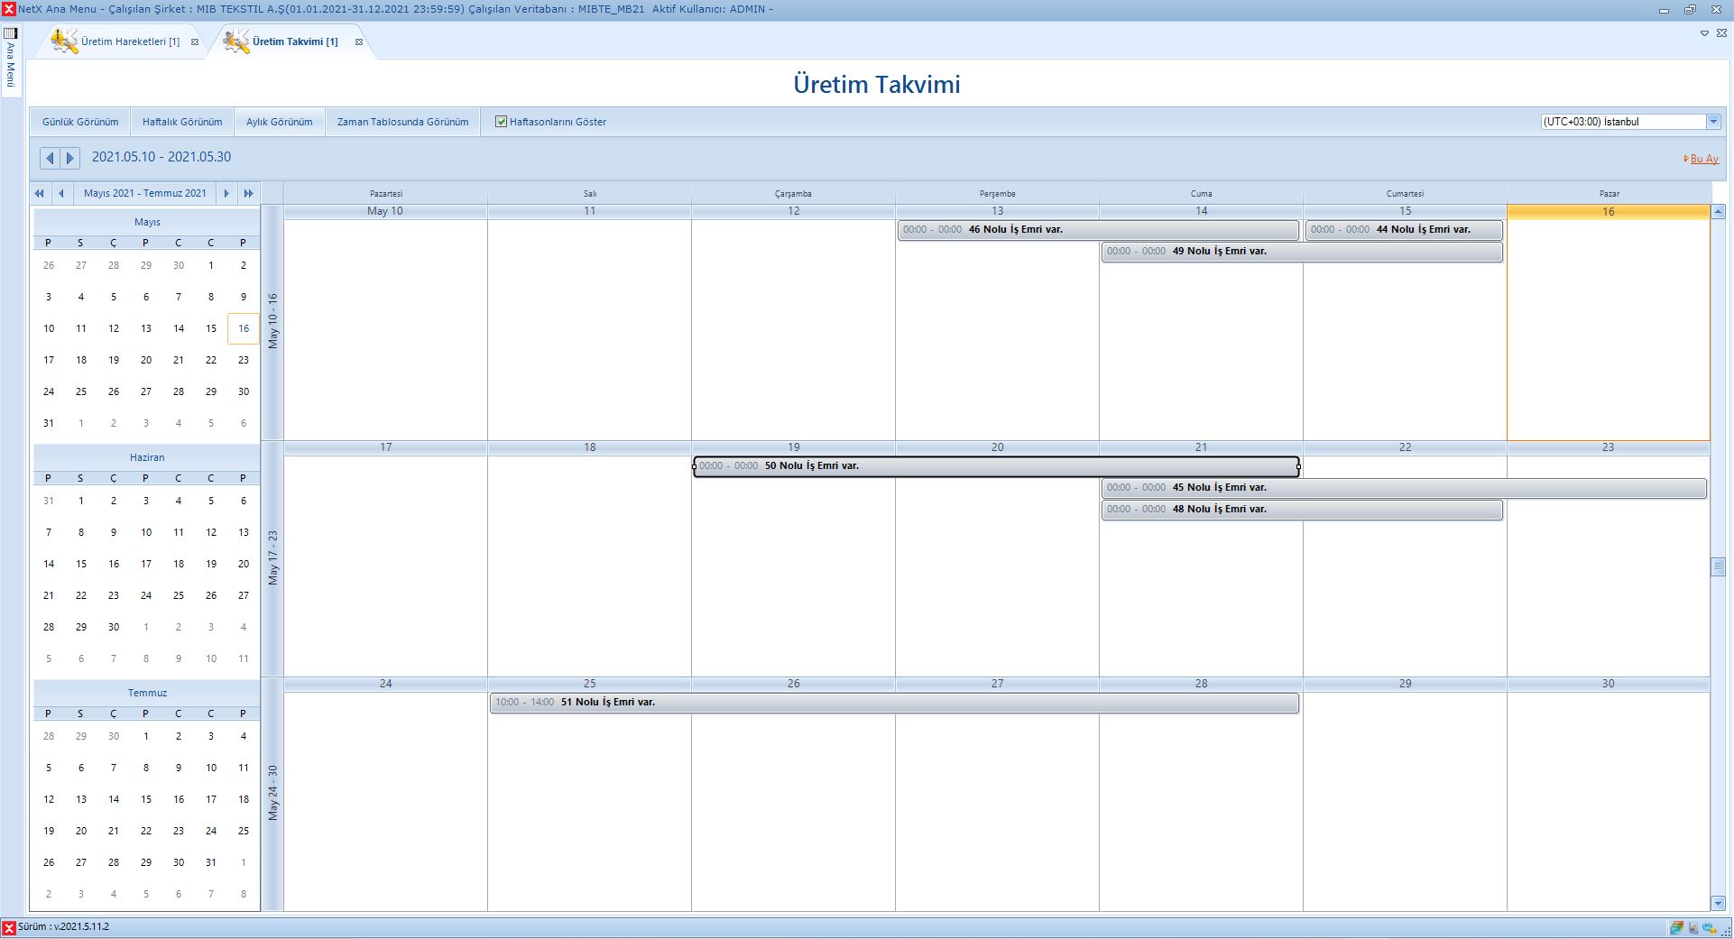Open Zaman Tablosunda Görünüm

(x=402, y=122)
